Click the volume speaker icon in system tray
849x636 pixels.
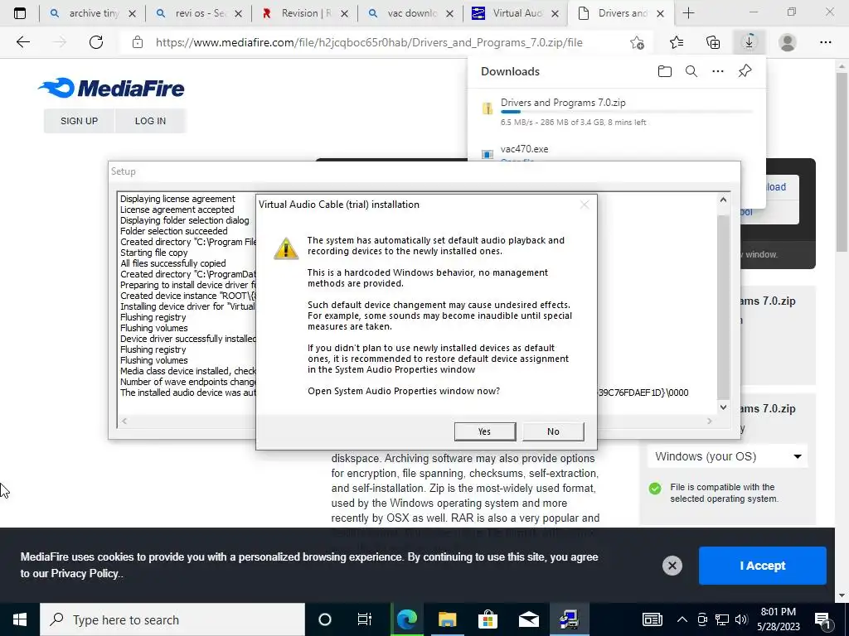741,619
